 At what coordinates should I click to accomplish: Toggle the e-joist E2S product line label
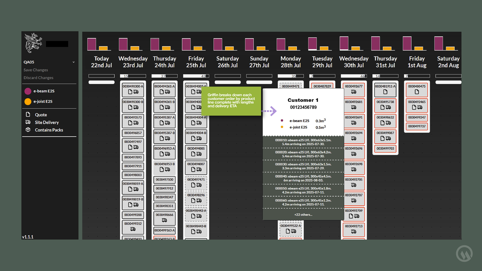click(x=43, y=102)
